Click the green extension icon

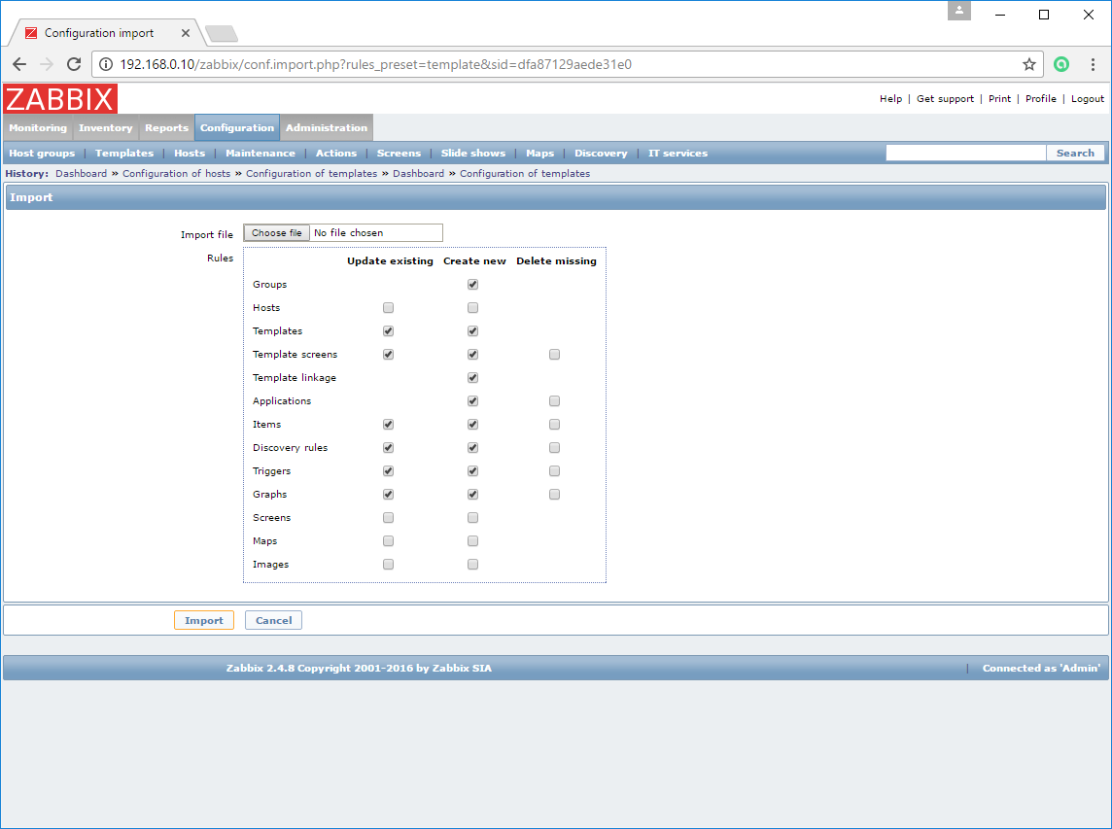[1060, 64]
